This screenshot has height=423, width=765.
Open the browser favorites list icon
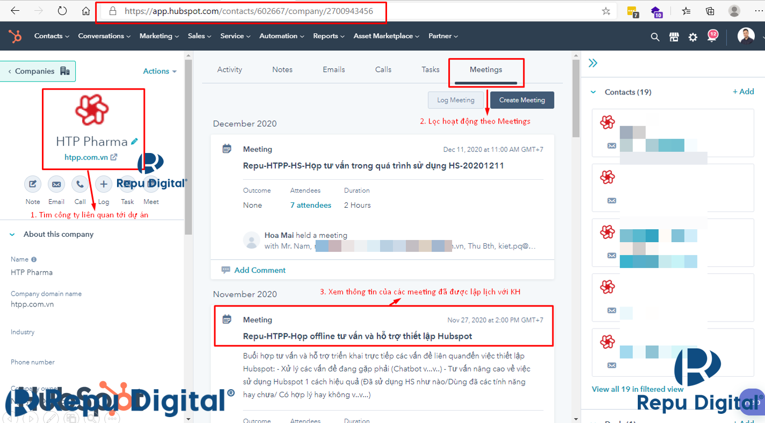686,11
